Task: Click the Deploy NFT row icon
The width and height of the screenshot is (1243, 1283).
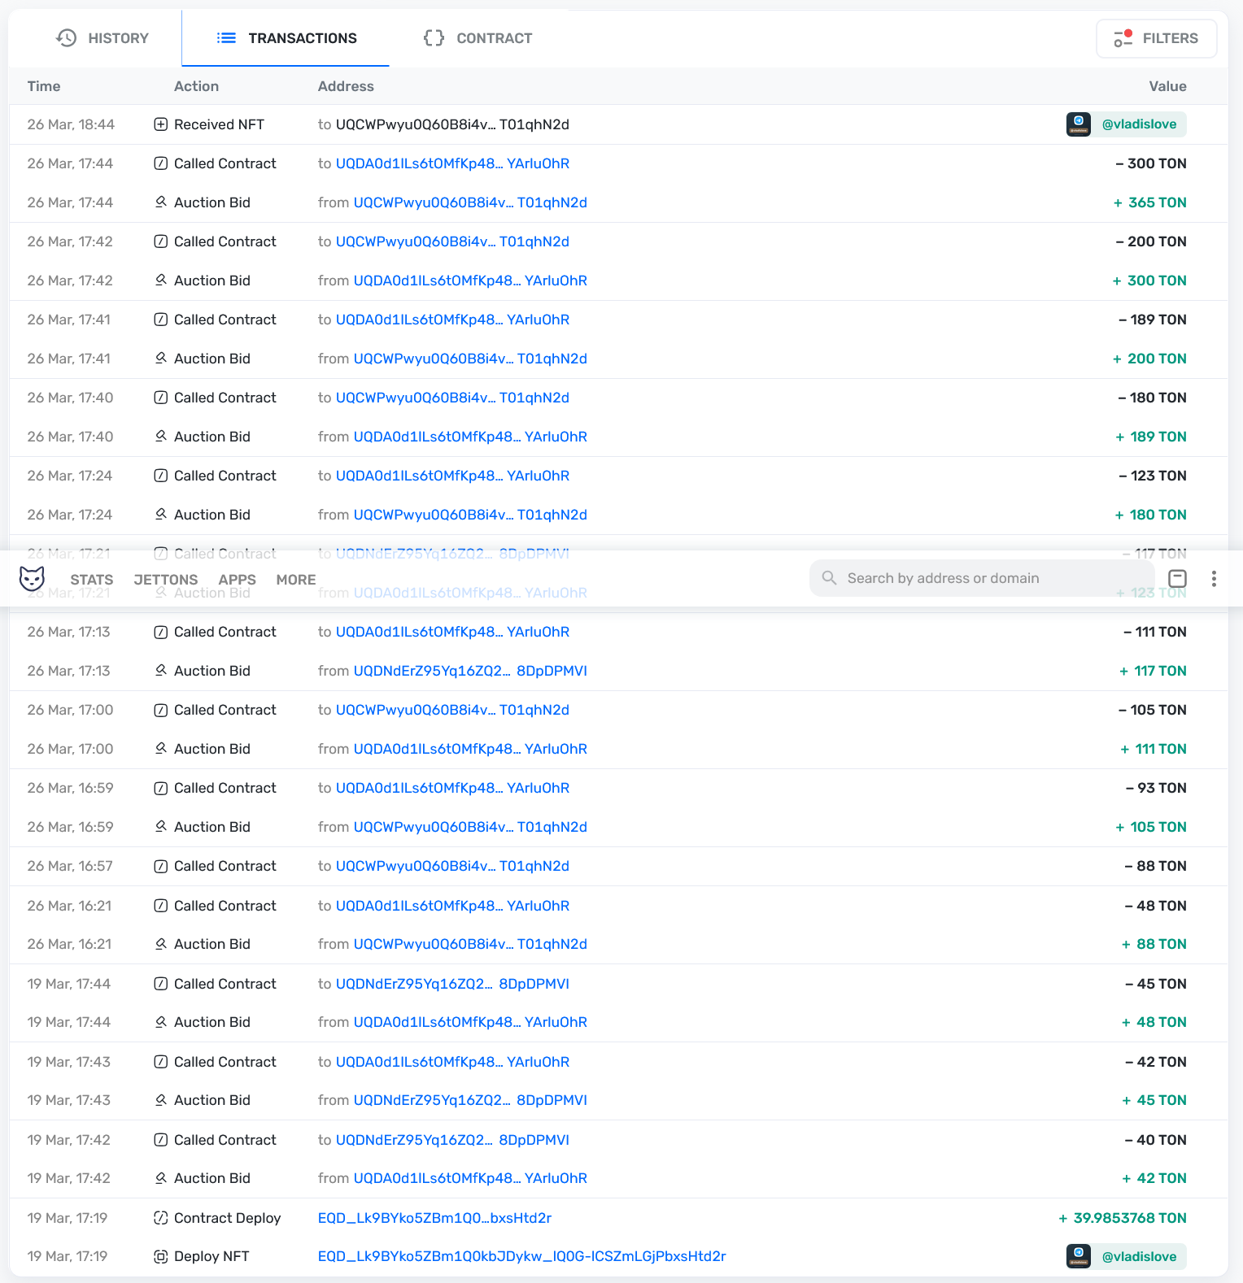Action: [x=161, y=1256]
